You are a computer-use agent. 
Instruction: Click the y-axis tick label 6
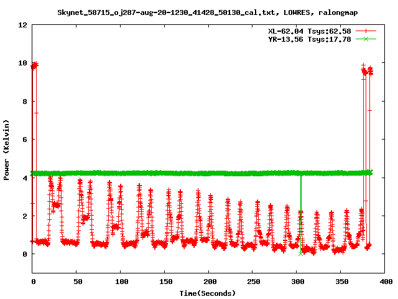tap(25, 140)
